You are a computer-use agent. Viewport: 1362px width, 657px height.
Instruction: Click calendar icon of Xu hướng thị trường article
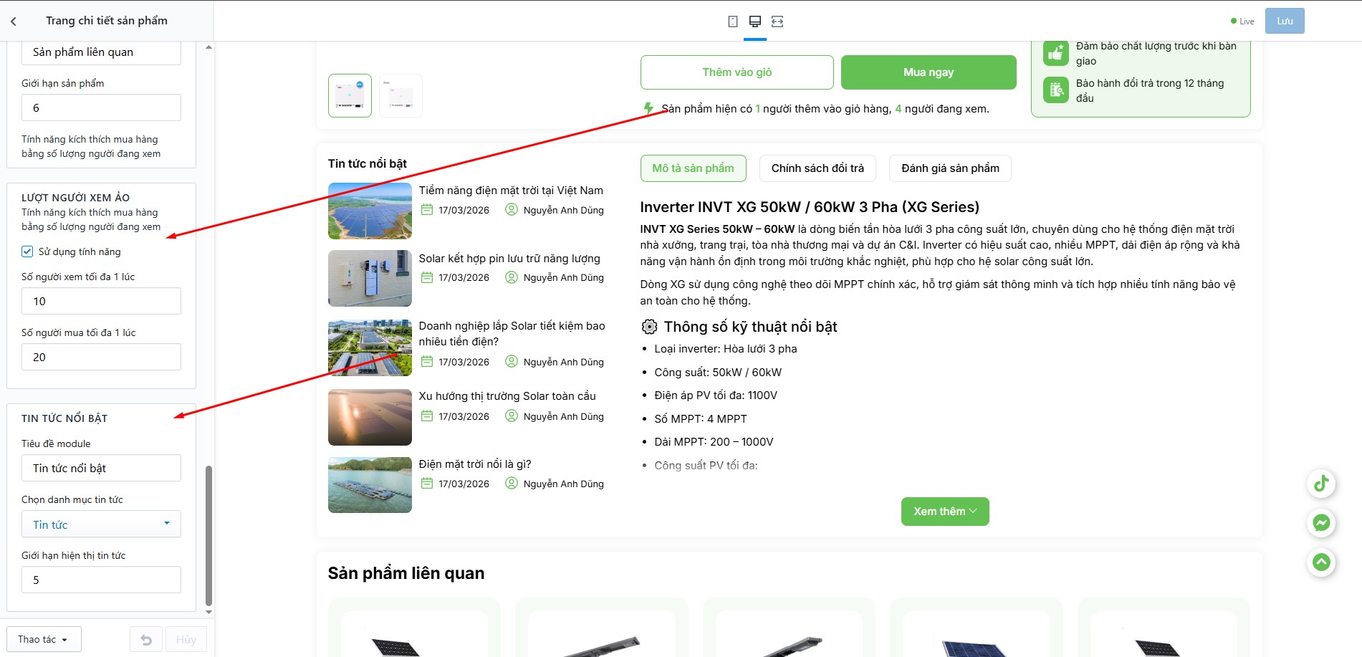pyautogui.click(x=427, y=416)
